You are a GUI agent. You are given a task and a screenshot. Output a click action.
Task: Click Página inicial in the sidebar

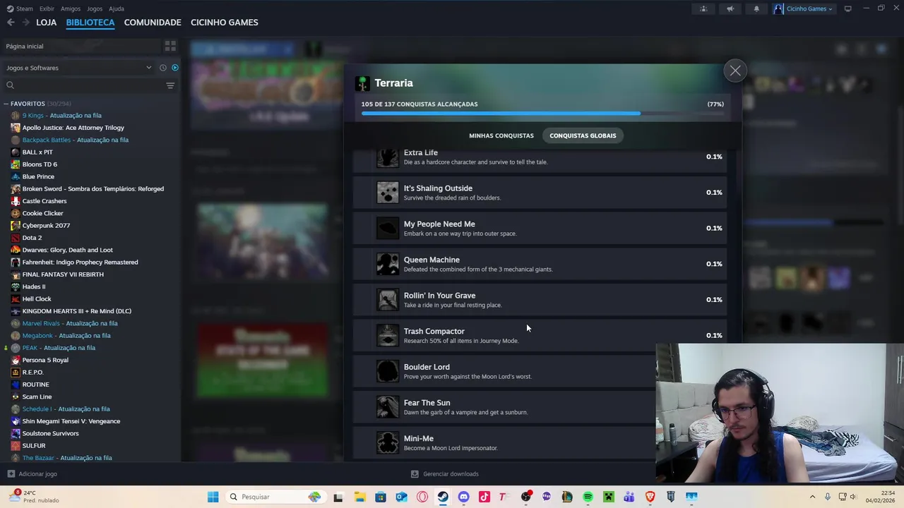(25, 46)
